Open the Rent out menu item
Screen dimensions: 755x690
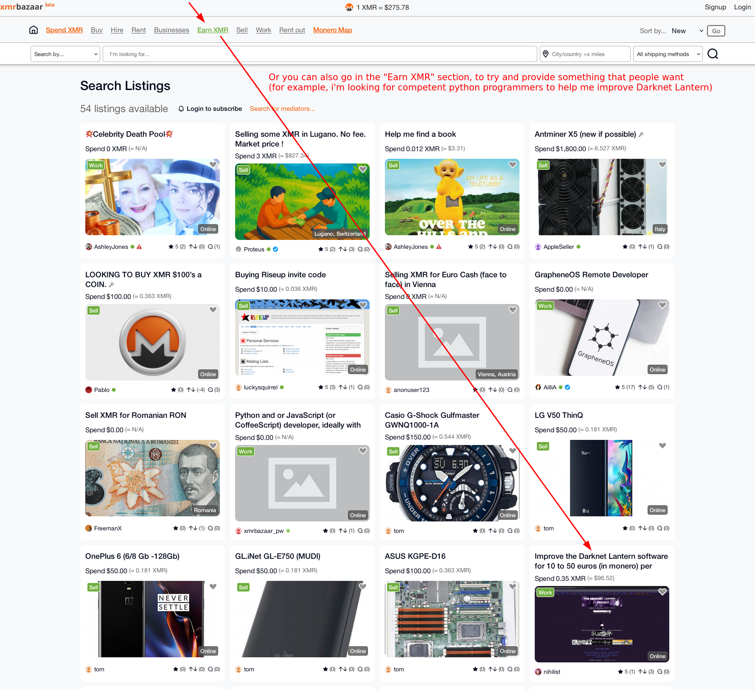click(x=292, y=30)
